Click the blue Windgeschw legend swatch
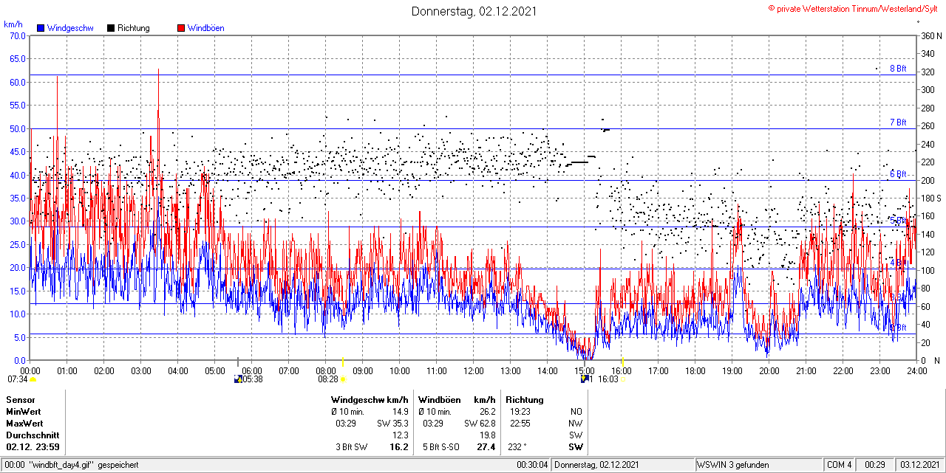The image size is (946, 473). click(x=41, y=28)
